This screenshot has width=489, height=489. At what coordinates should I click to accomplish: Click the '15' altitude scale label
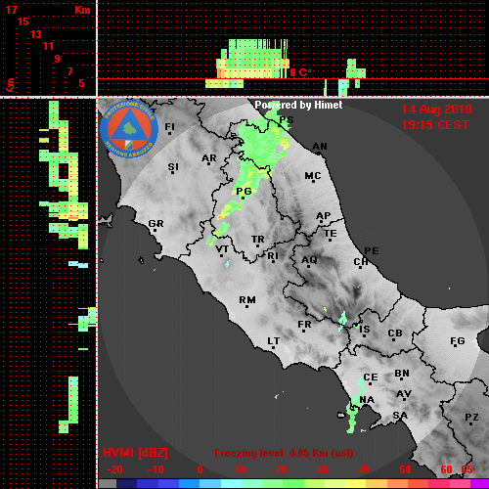23,22
